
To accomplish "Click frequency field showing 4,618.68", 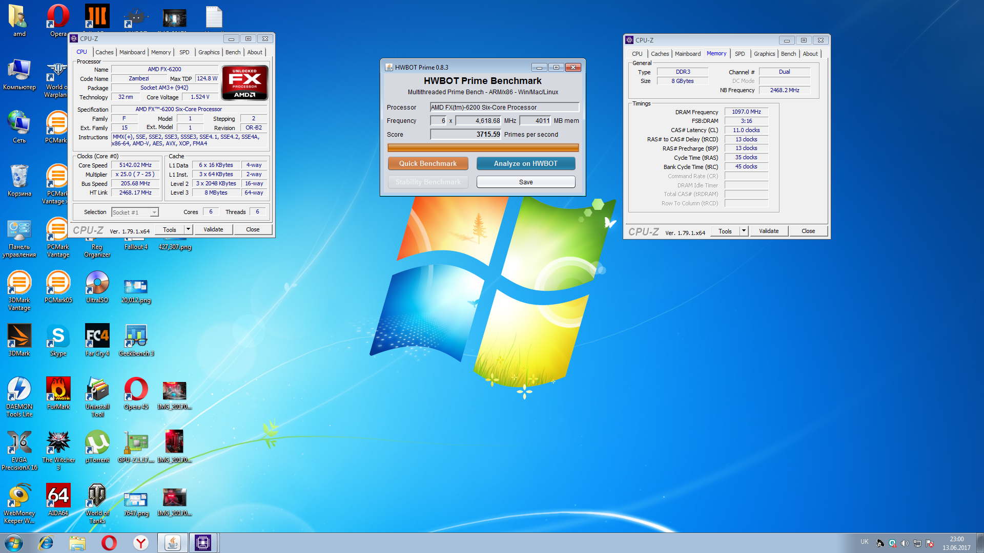I will tap(478, 120).
